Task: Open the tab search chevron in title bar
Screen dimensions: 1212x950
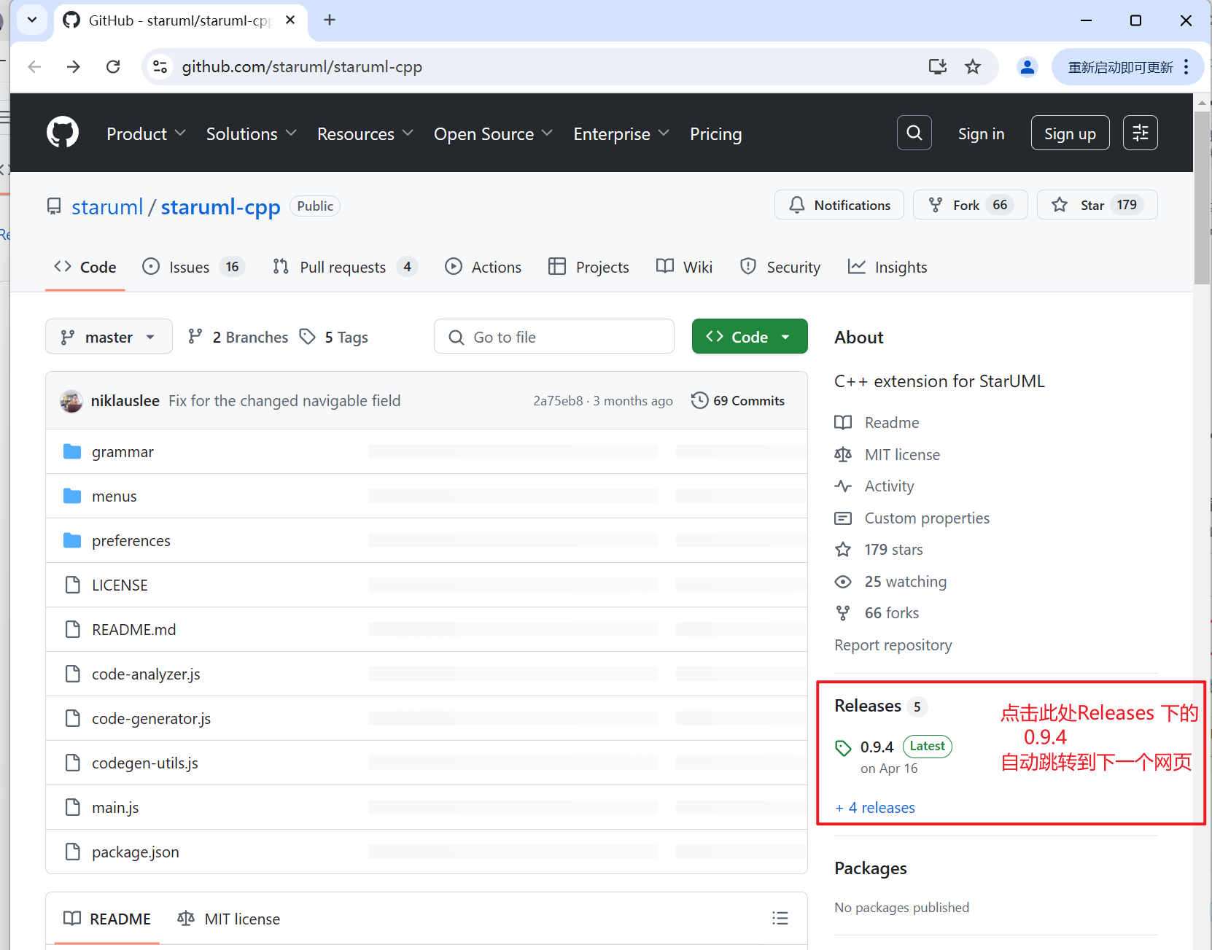Action: 32,20
